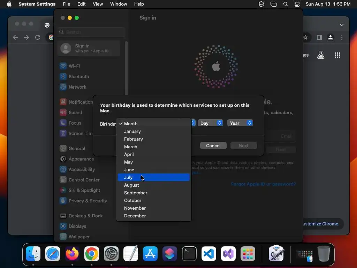Open the Edit menu
The width and height of the screenshot is (357, 268).
(81, 4)
